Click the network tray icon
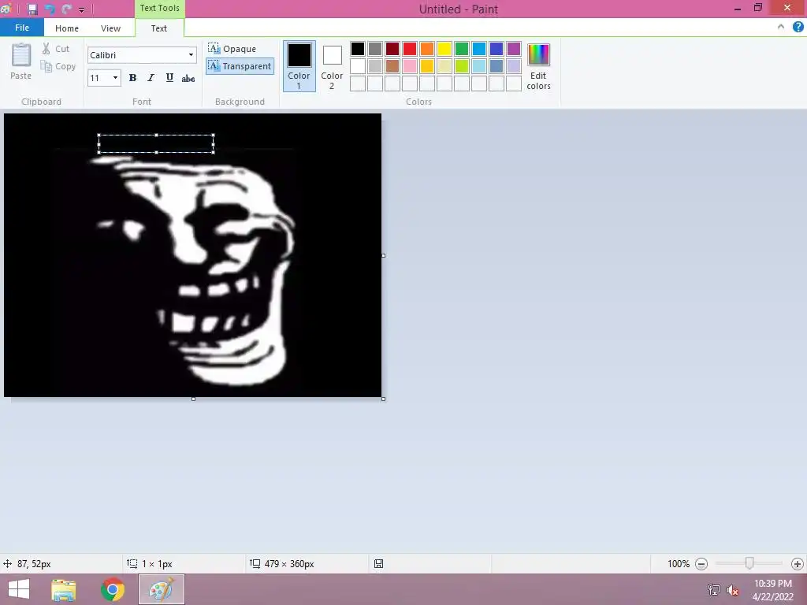 pyautogui.click(x=713, y=589)
